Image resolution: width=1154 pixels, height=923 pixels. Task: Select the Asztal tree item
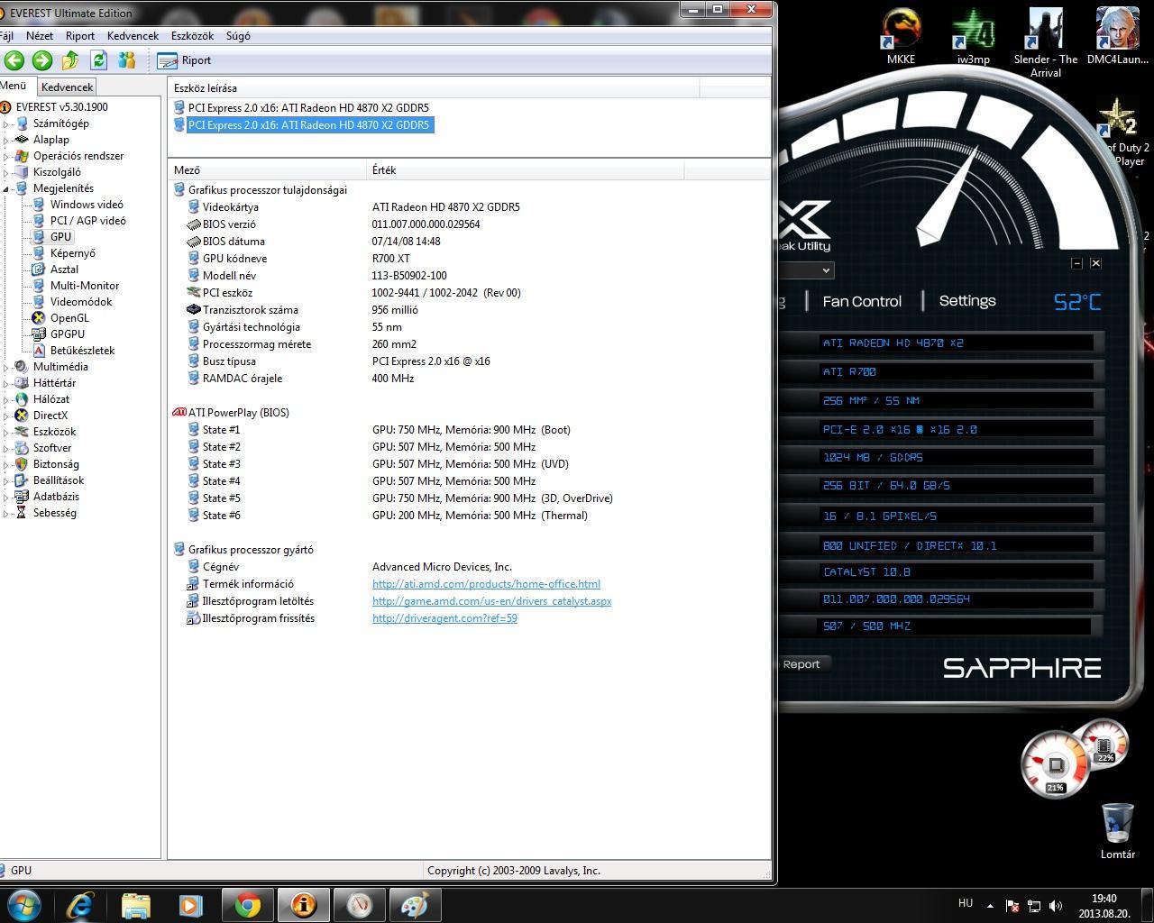click(x=64, y=270)
